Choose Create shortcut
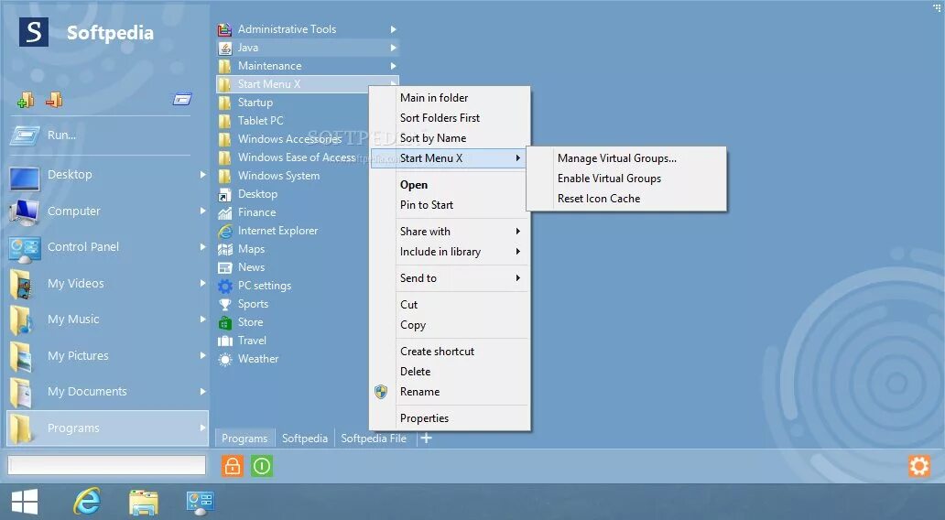The image size is (945, 520). tap(450, 352)
